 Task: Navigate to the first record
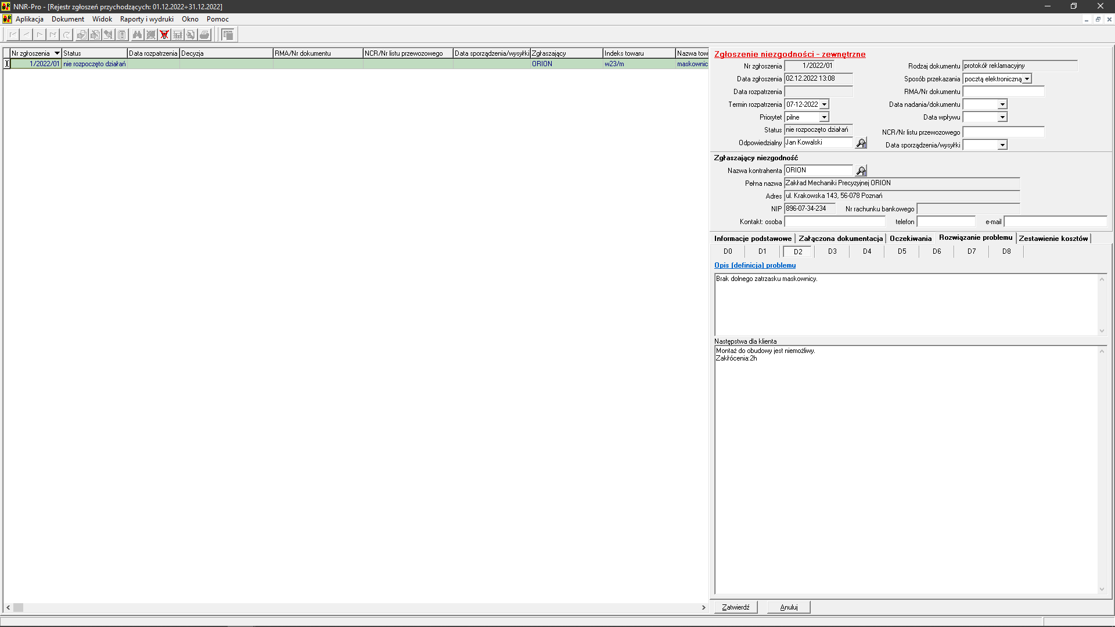point(12,34)
